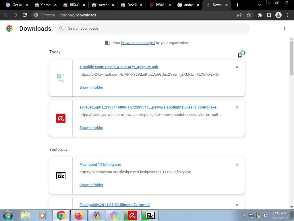Open the Extensions puzzle icon

point(260,15)
